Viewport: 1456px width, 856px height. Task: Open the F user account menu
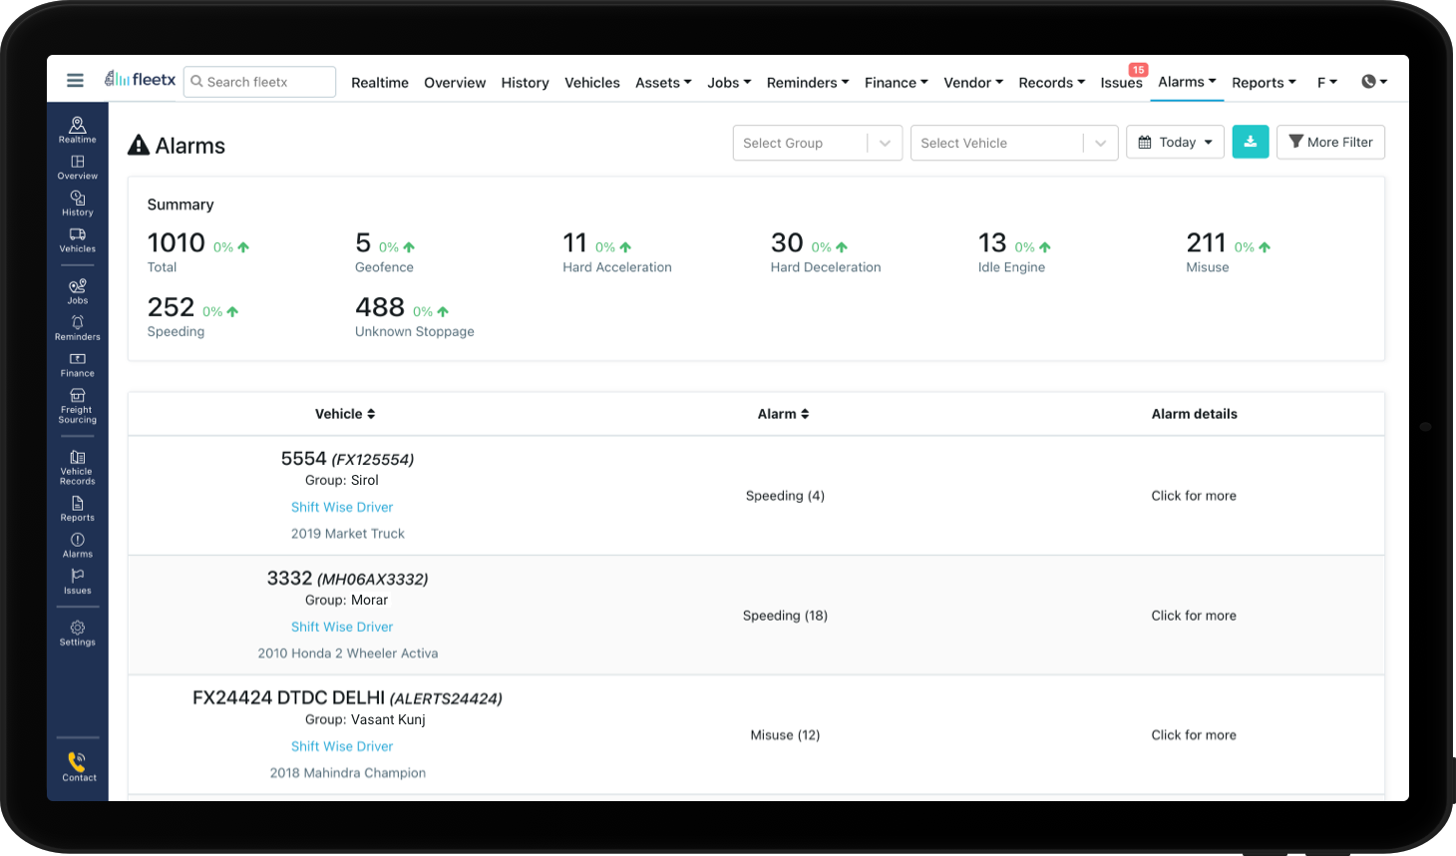[1327, 83]
